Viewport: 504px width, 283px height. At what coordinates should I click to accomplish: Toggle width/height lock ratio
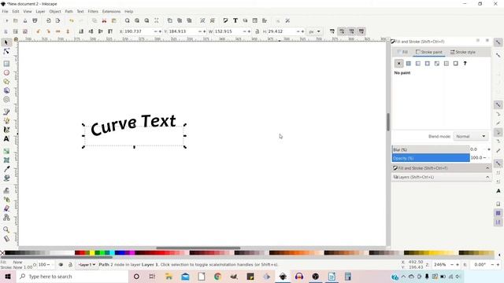point(258,31)
